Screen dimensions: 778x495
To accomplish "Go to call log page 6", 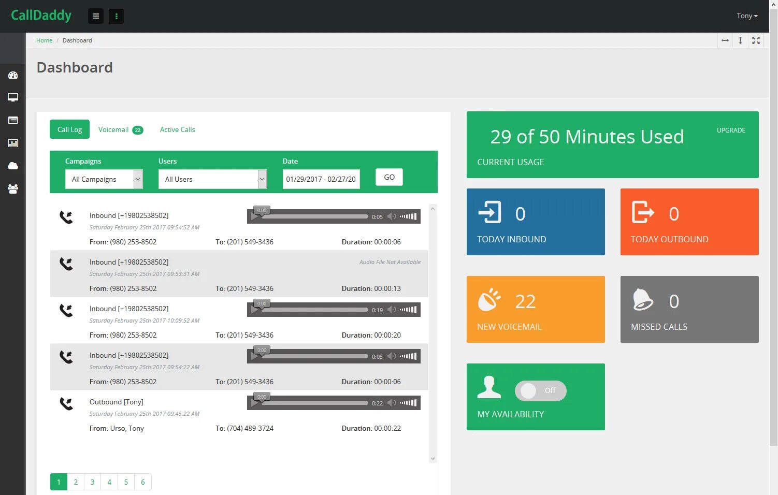I will (x=143, y=482).
